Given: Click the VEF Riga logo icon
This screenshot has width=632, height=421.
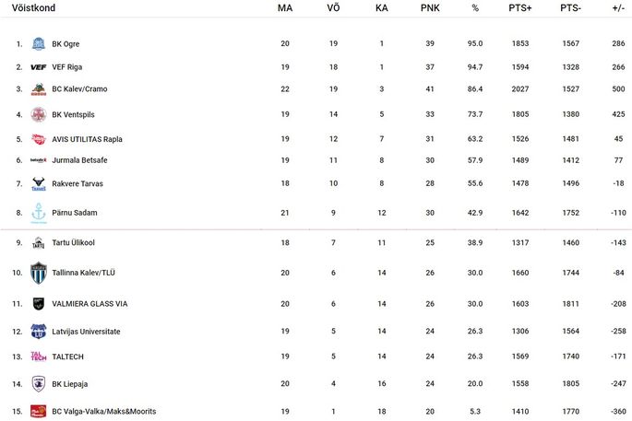Looking at the screenshot, I should point(39,67).
